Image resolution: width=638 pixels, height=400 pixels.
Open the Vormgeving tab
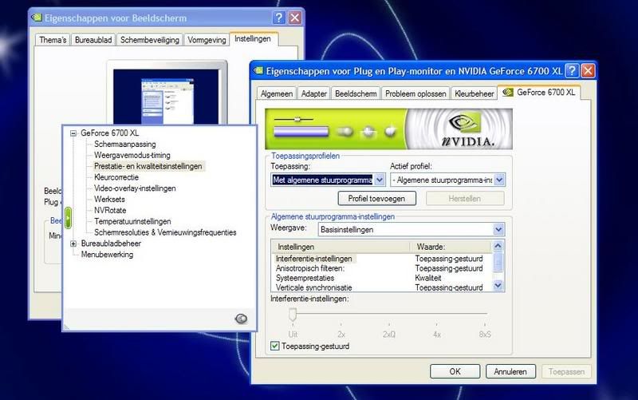(x=207, y=40)
